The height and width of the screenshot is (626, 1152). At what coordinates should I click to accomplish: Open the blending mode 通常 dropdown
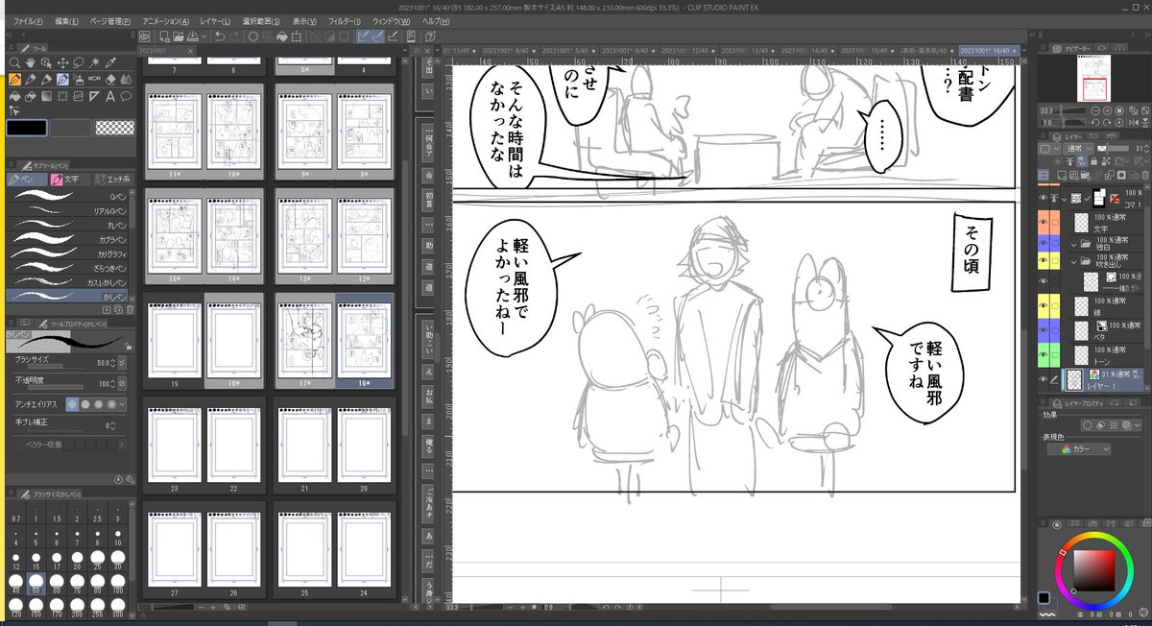click(x=1078, y=149)
